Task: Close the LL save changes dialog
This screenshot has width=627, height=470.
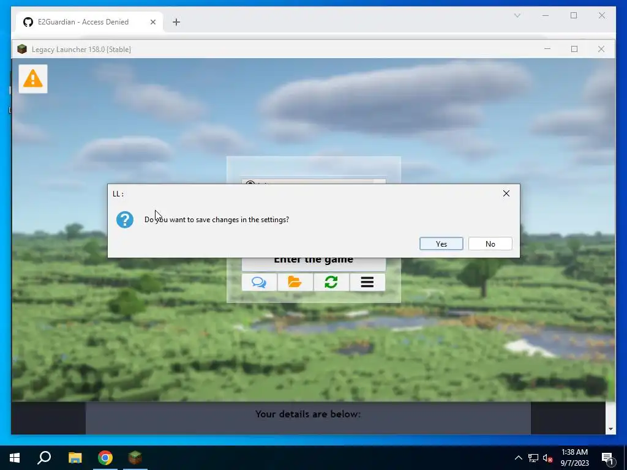Action: click(x=506, y=193)
